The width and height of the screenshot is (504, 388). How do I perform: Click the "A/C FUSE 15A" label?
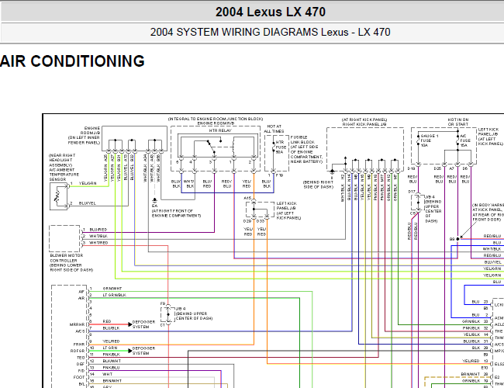coord(465,140)
